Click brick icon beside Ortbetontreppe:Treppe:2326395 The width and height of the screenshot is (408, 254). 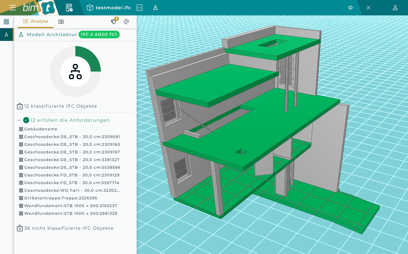tap(21, 198)
